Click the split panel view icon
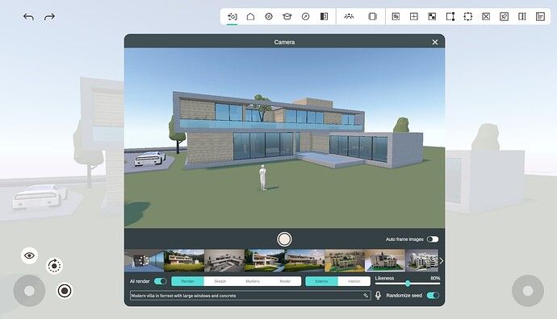 (x=324, y=17)
